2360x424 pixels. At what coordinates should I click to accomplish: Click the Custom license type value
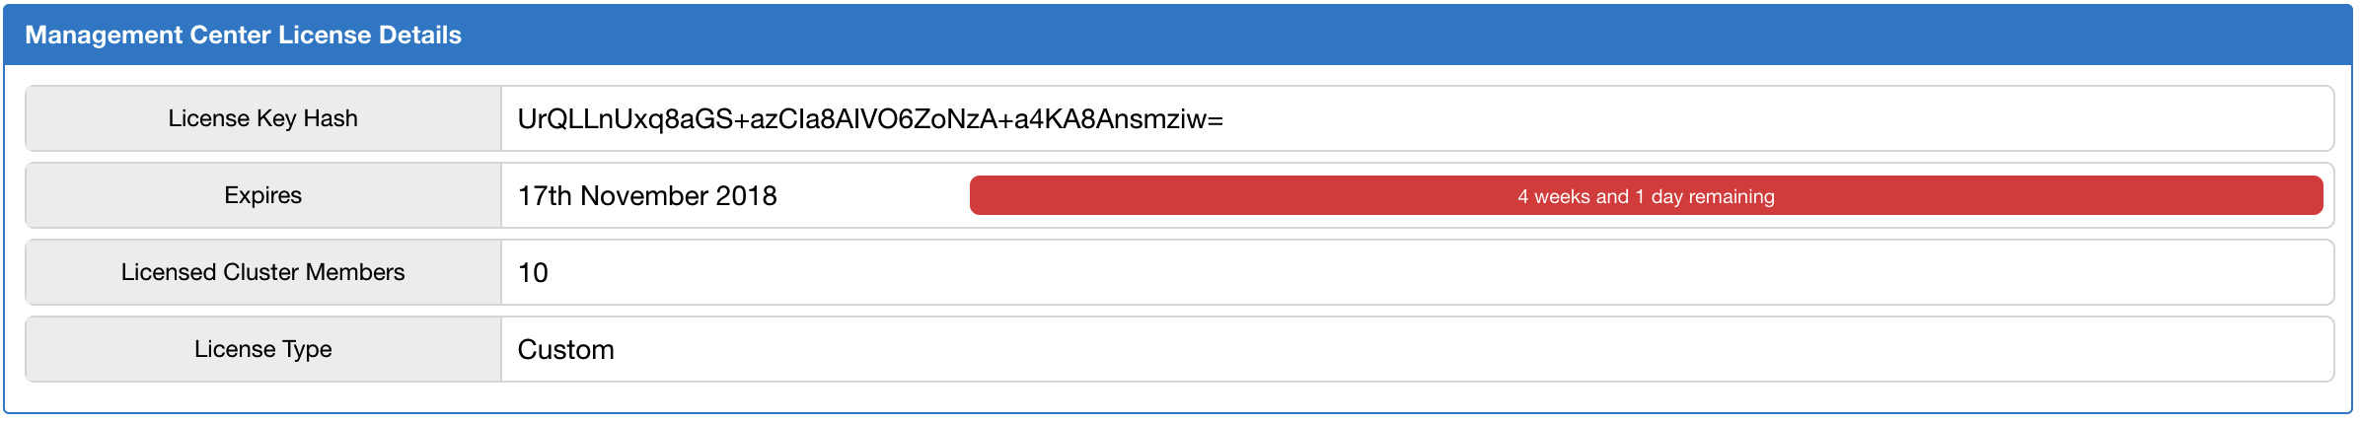click(565, 350)
